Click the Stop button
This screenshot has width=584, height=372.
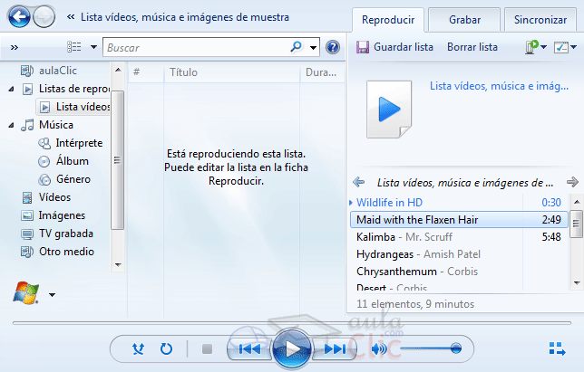(207, 349)
